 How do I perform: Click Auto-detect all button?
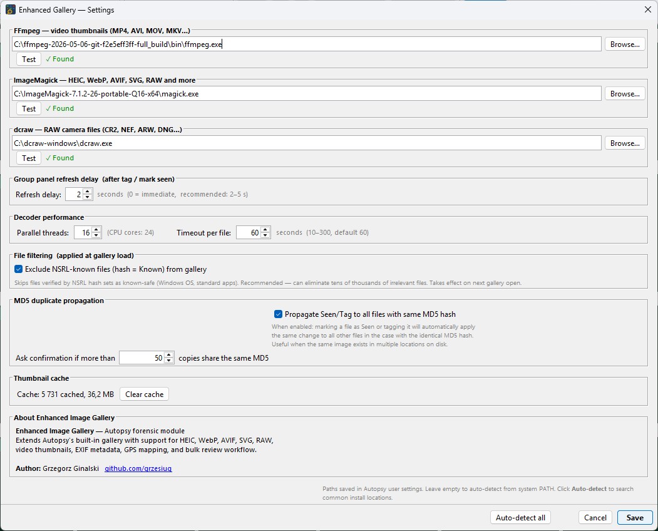[x=520, y=518]
